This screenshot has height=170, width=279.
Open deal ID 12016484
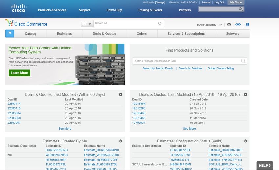point(139,104)
